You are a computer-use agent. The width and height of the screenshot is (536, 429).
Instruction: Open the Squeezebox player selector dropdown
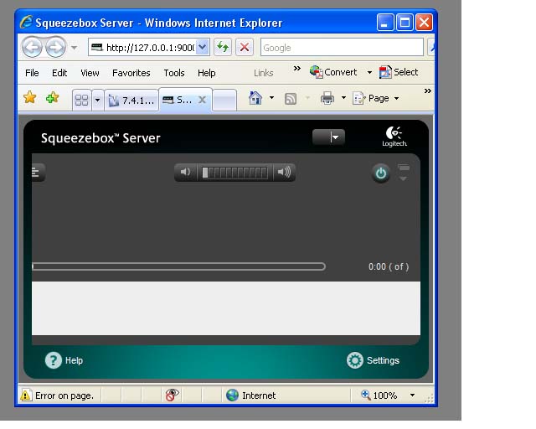(x=328, y=137)
